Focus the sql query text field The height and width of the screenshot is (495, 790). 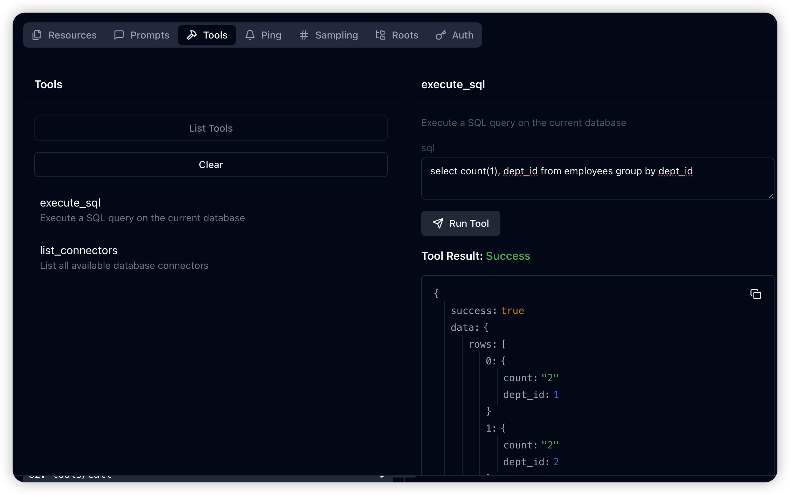[x=595, y=186]
